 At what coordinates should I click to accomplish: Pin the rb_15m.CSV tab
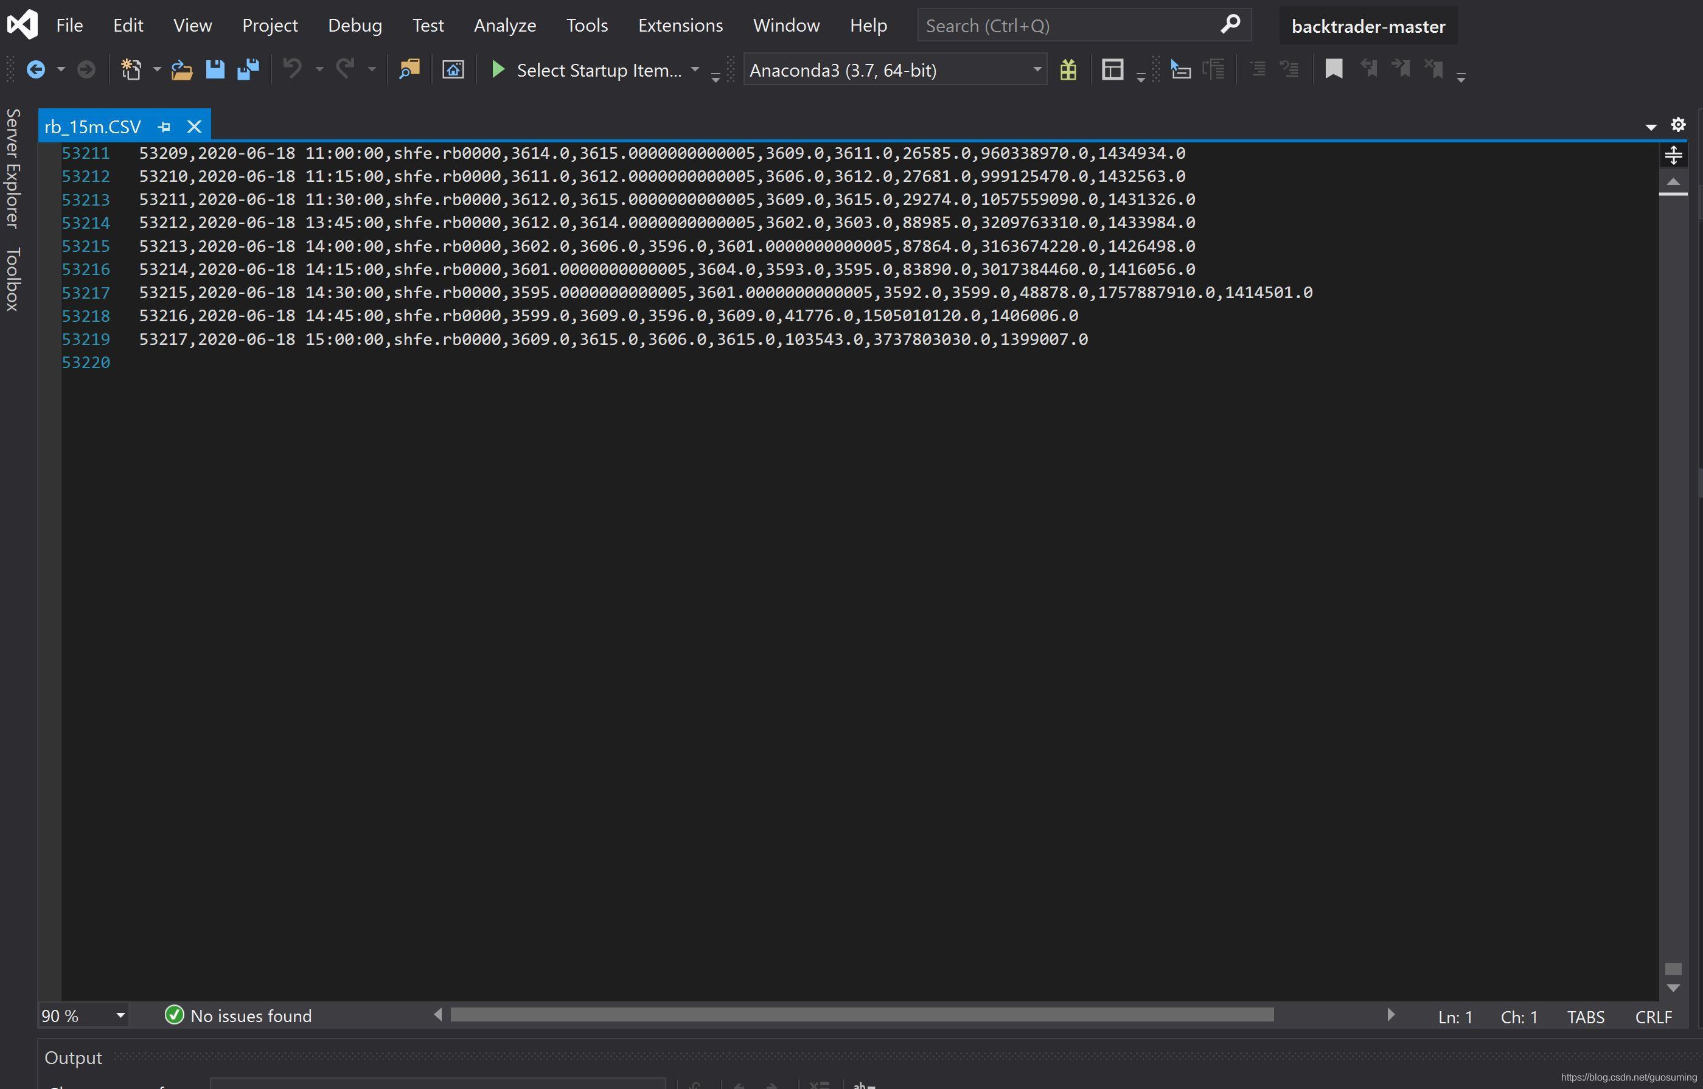point(164,127)
